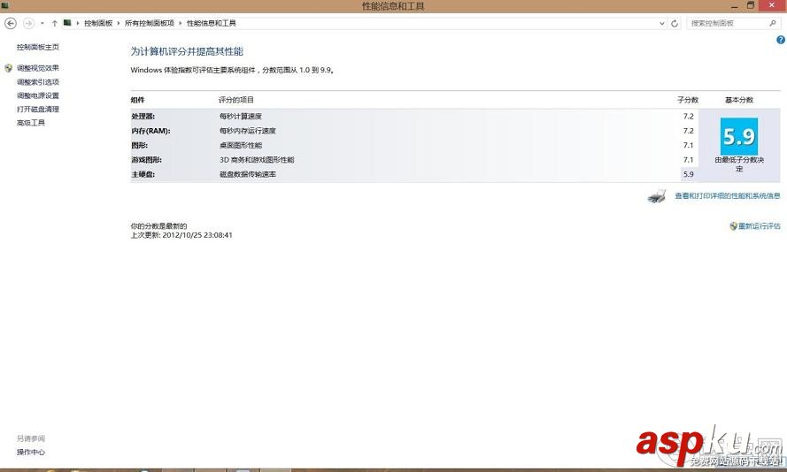Expand chevron after 控制面板 breadcrumb
The height and width of the screenshot is (472, 787).
[119, 23]
